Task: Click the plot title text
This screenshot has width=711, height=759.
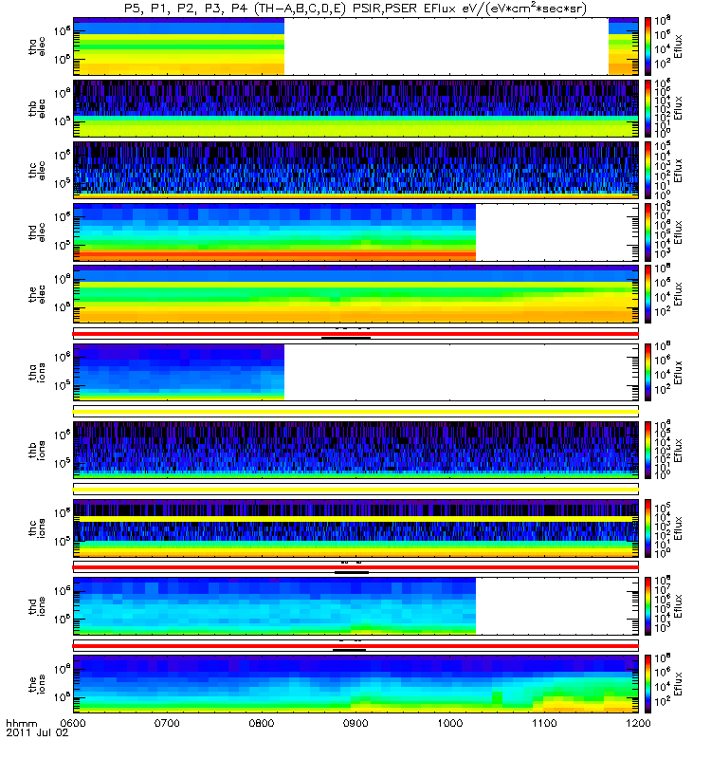Action: (x=355, y=9)
